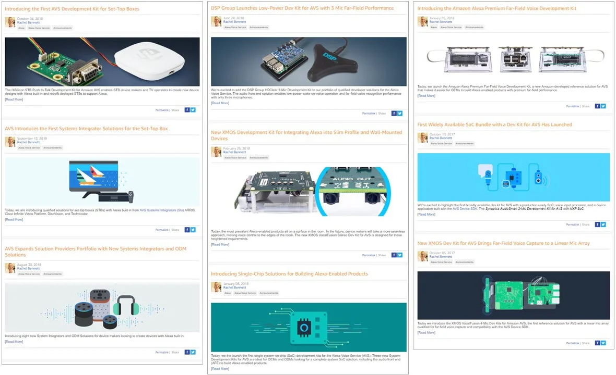Open the HiSilicon STB board and white box image
616x375 pixels.
coord(102,61)
